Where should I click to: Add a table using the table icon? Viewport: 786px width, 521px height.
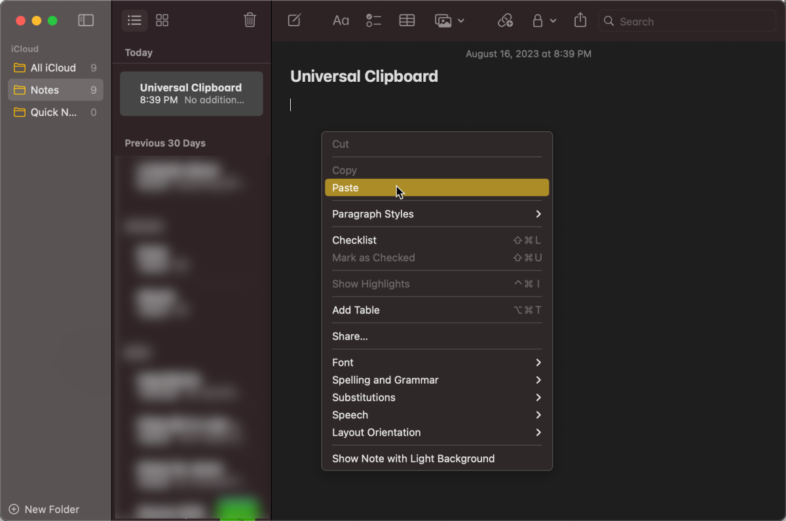[407, 20]
